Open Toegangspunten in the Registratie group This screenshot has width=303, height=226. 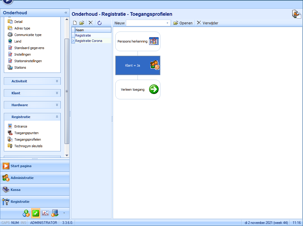point(26,133)
